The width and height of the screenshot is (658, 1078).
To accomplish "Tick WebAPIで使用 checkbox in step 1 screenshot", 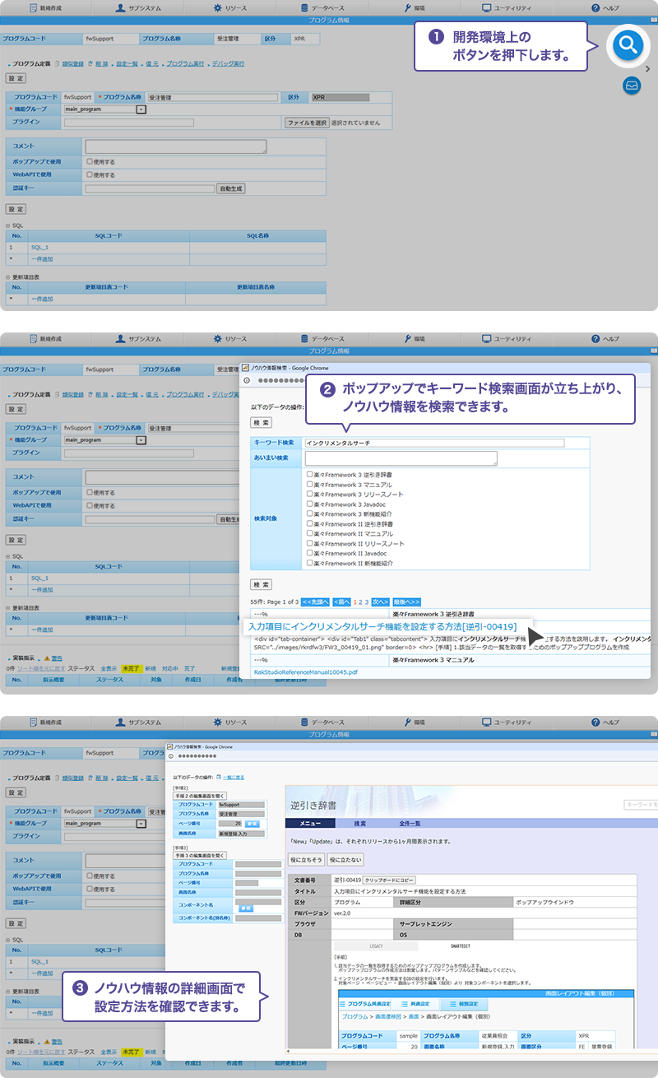I will (x=90, y=174).
